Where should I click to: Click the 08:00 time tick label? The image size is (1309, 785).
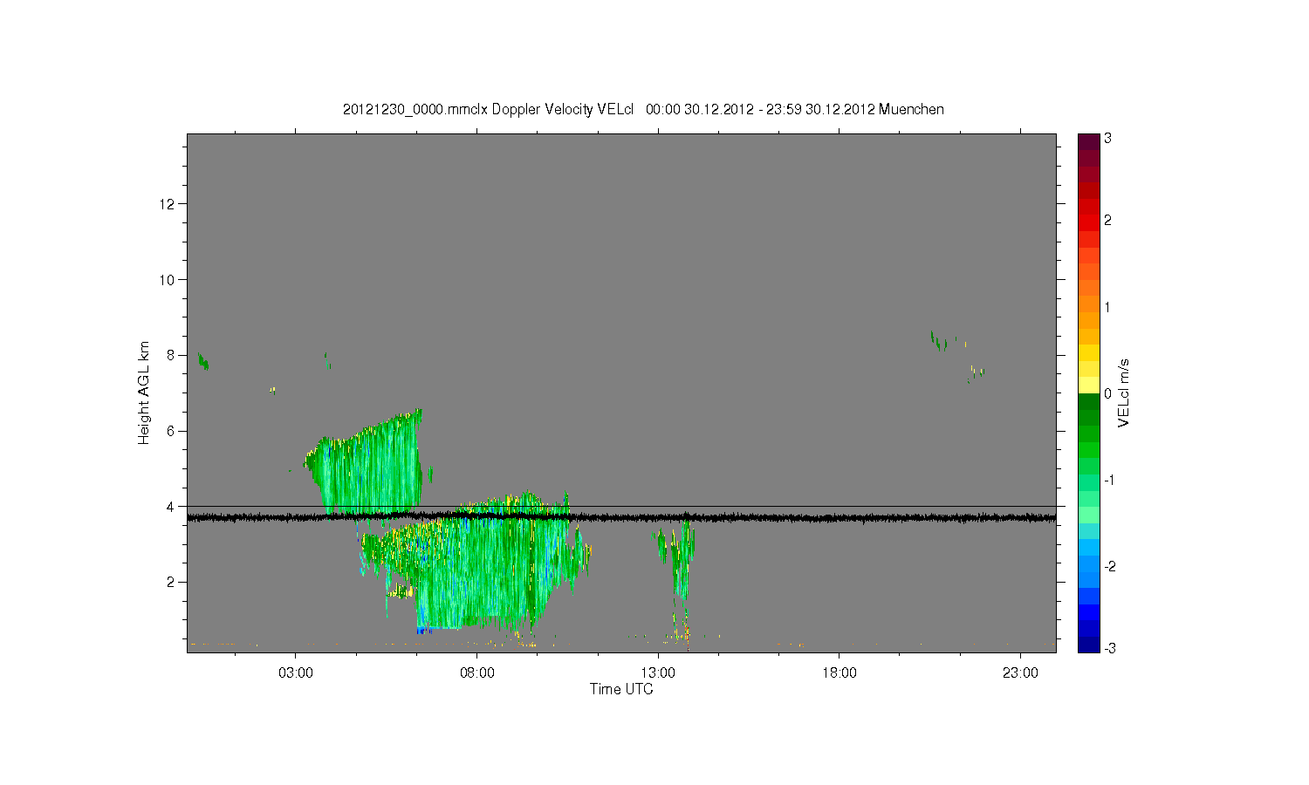click(x=477, y=673)
